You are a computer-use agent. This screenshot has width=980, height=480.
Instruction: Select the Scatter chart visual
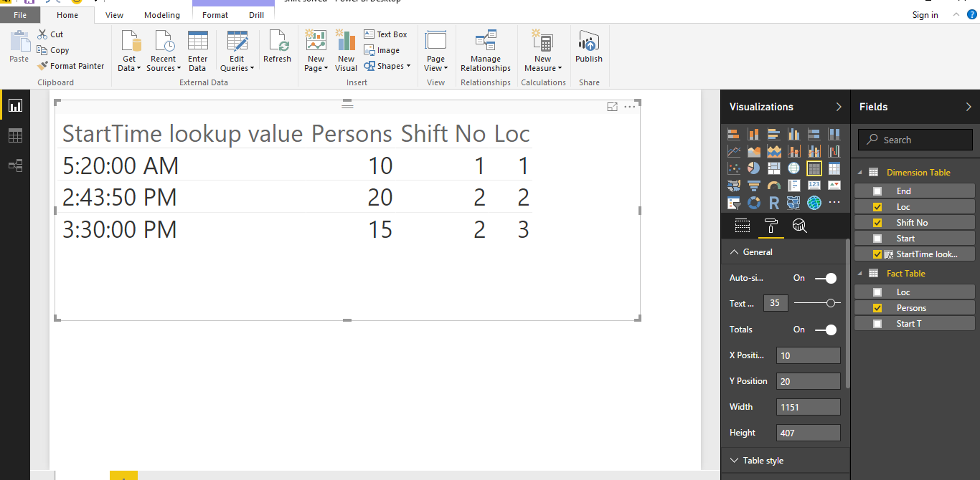tap(733, 168)
